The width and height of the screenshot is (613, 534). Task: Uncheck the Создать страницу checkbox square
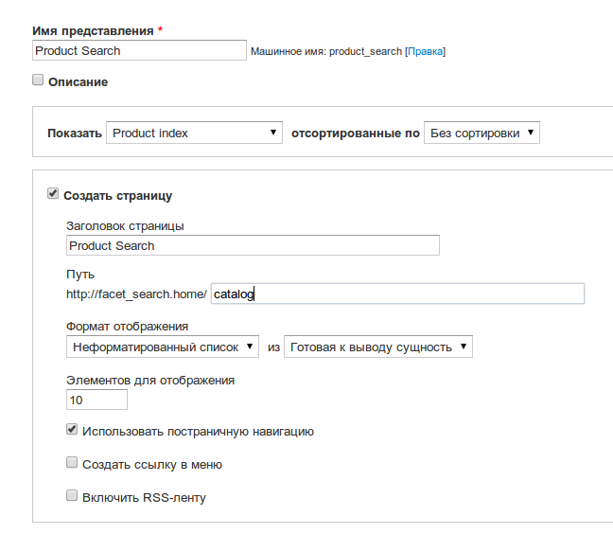(53, 193)
